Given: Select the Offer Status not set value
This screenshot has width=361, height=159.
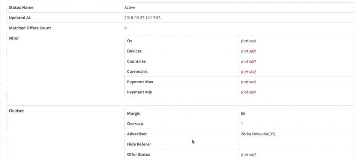Looking at the screenshot, I should point(248,154).
